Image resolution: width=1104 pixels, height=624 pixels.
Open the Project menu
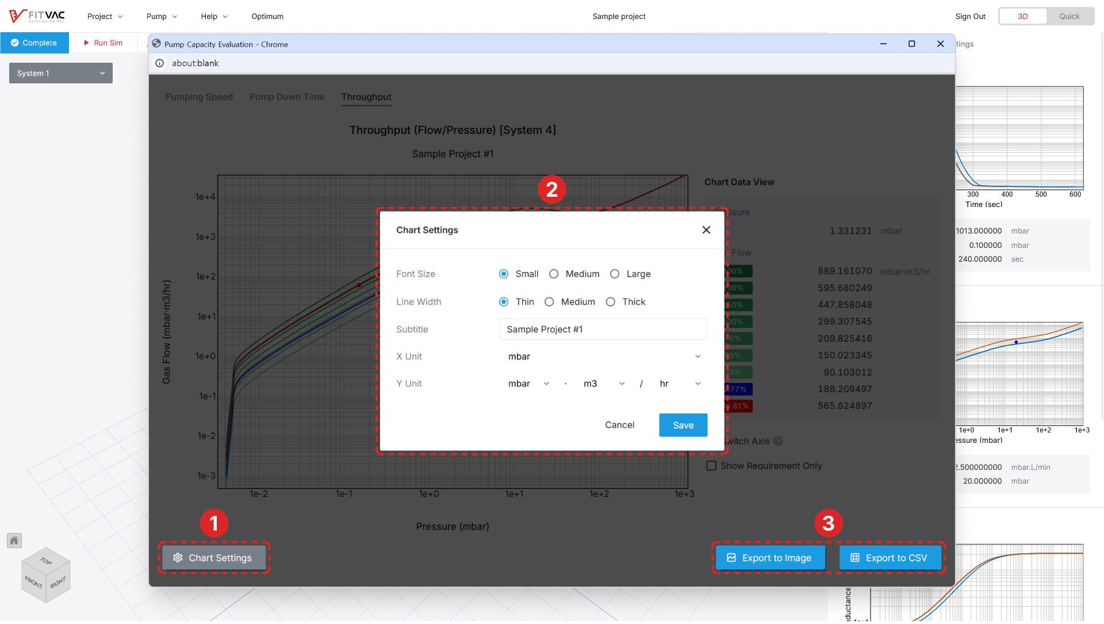pyautogui.click(x=105, y=16)
